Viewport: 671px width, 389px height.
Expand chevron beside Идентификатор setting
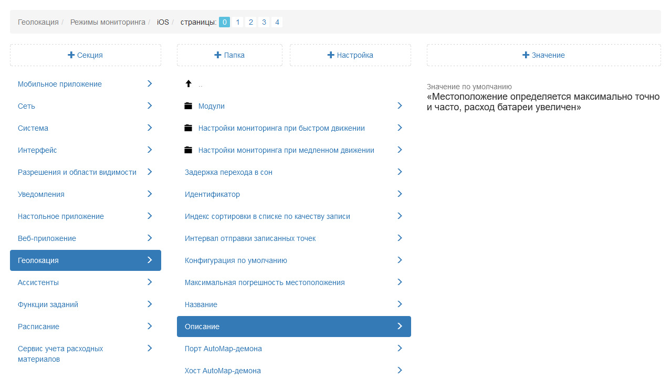400,194
